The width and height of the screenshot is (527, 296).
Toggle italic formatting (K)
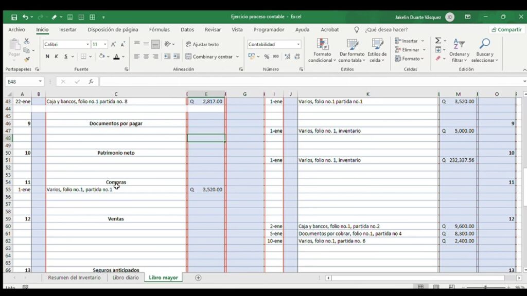57,57
